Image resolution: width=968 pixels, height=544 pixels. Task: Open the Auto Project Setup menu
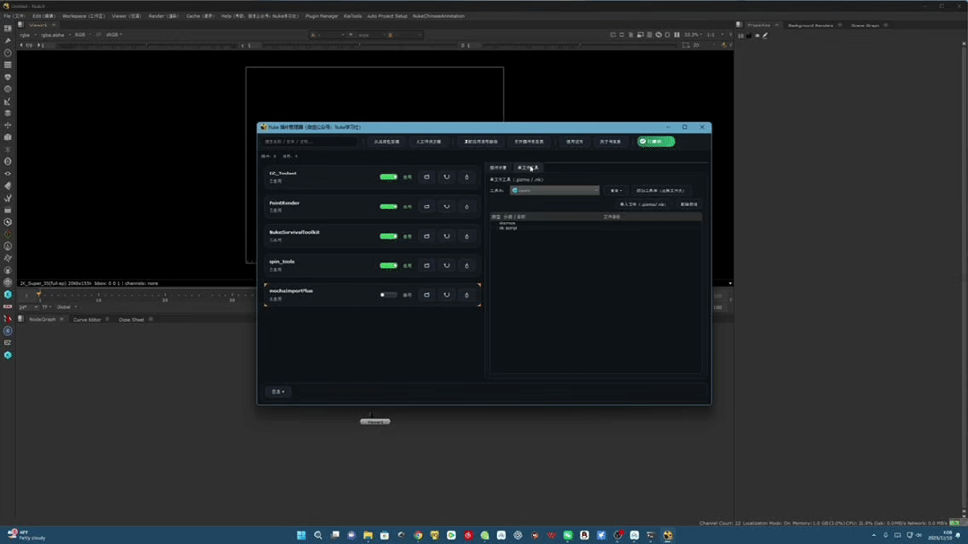click(387, 16)
